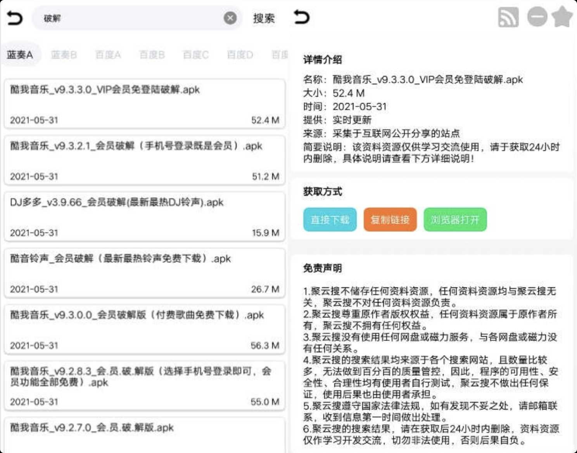Image resolution: width=577 pixels, height=453 pixels.
Task: Open result 酷音铃声_会员破解 apk
Action: tap(145, 273)
